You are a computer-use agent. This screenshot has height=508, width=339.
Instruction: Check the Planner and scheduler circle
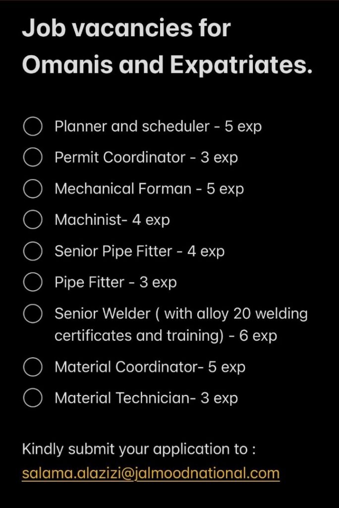pos(33,127)
